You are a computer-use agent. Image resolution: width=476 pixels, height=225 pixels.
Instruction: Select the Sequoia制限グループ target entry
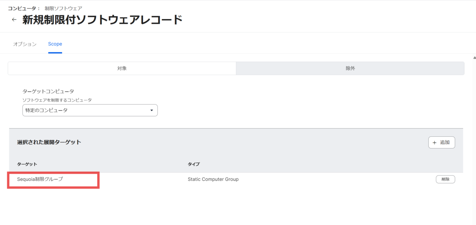point(40,179)
